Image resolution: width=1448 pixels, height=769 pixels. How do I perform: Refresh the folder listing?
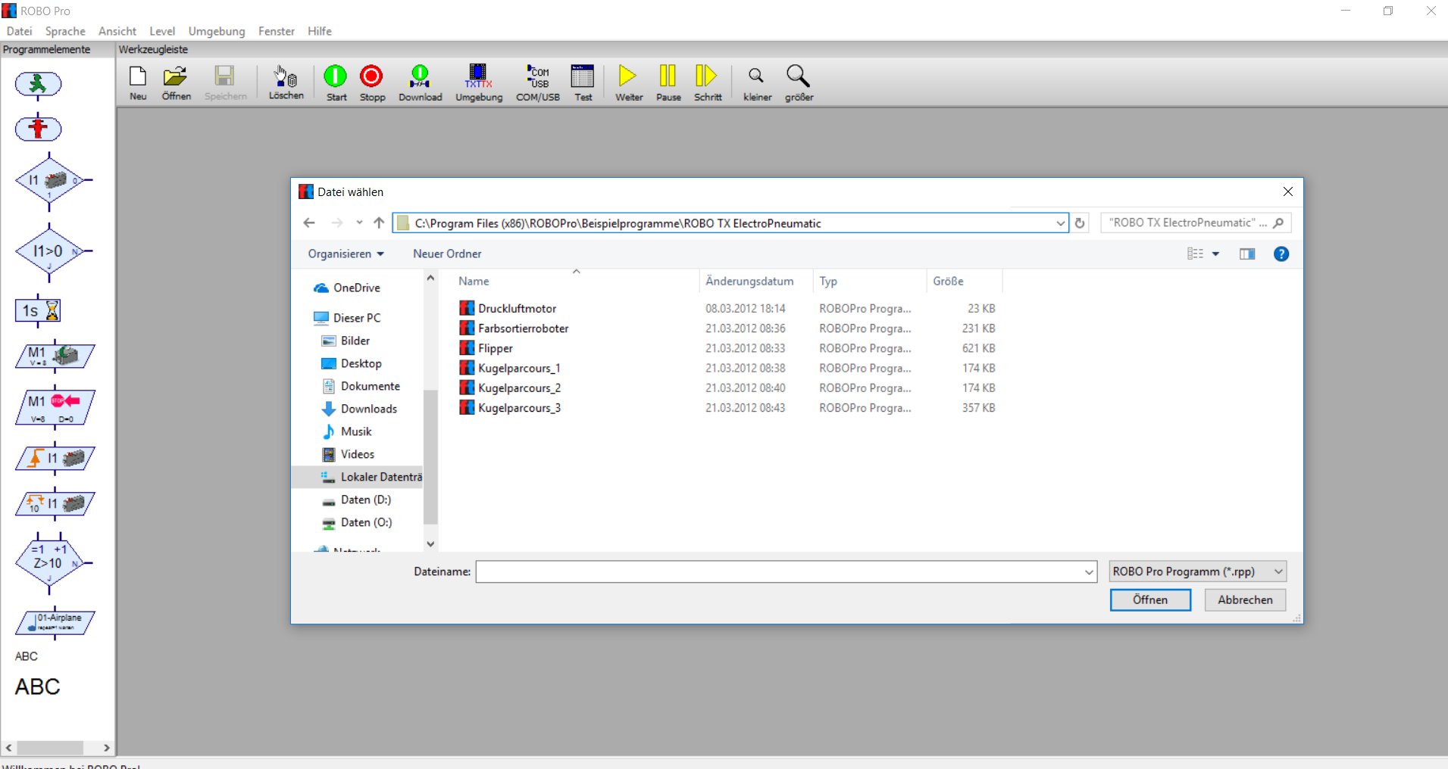click(1080, 223)
